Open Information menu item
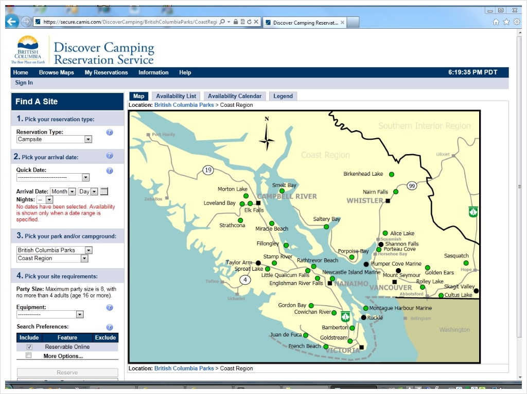 coord(153,72)
